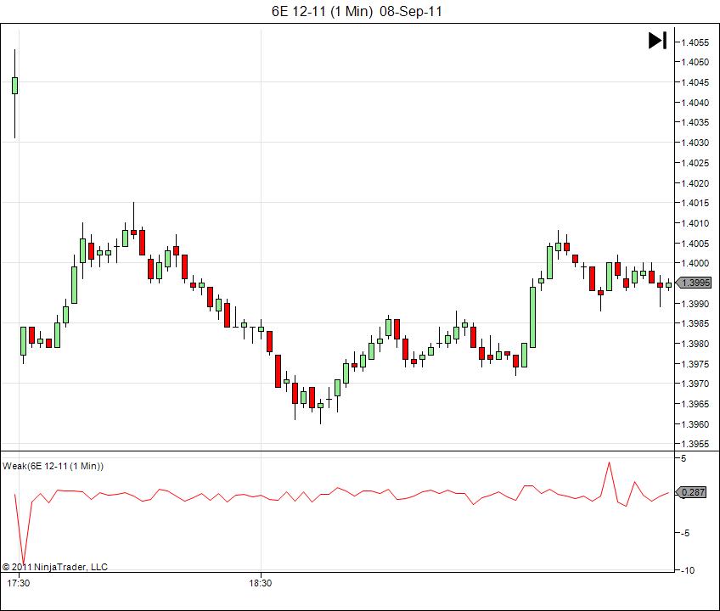Select the current price marker 1.3995
720x611 pixels.
click(x=694, y=283)
